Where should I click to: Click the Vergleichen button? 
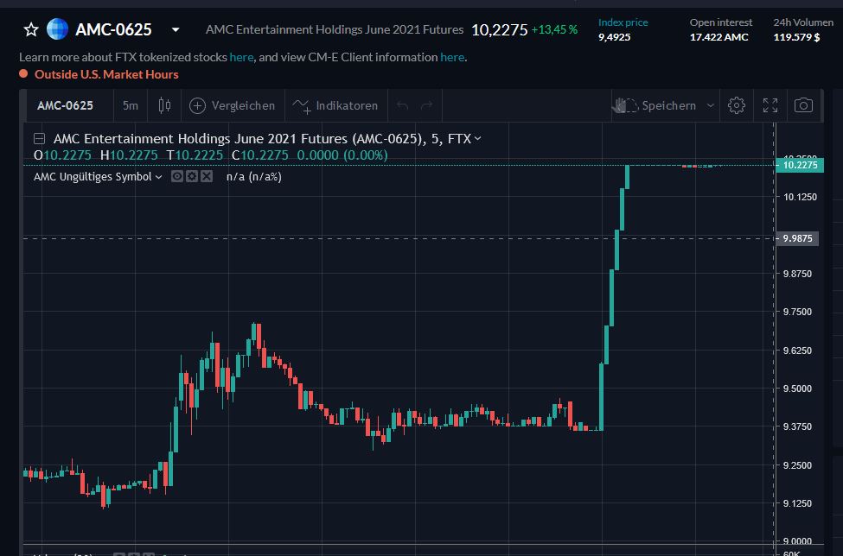click(232, 105)
